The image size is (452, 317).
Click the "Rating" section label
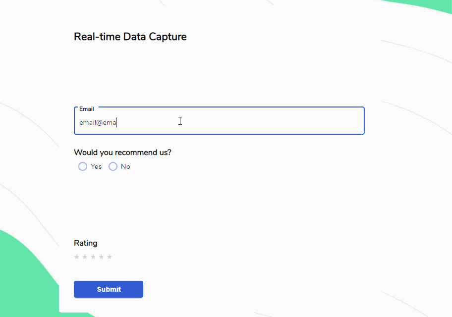[86, 243]
